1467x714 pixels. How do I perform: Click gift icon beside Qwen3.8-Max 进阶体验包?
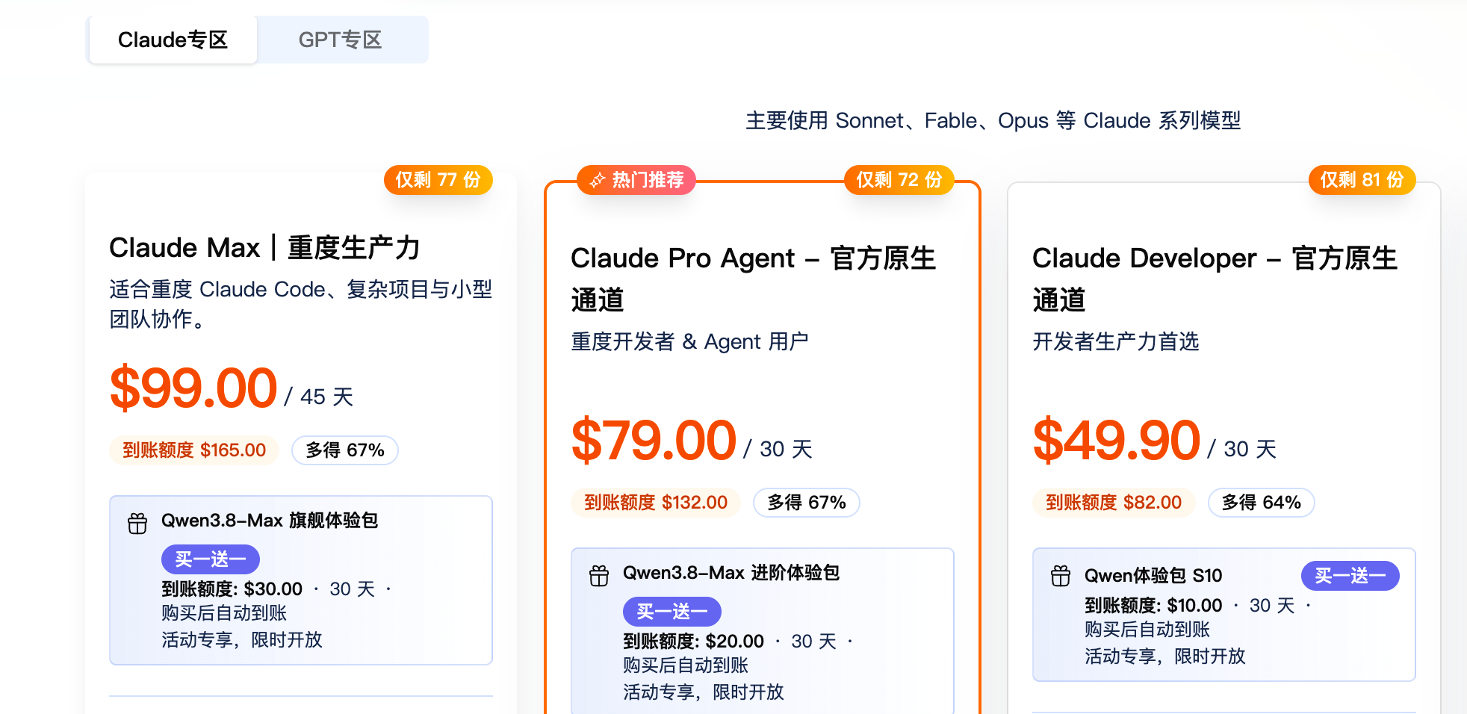[x=599, y=576]
